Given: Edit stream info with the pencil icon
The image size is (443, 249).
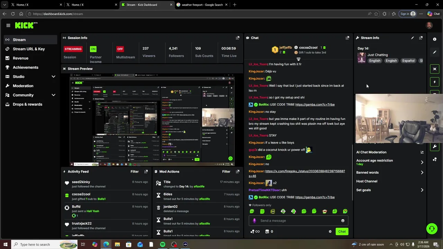Looking at the screenshot, I should click(x=413, y=38).
